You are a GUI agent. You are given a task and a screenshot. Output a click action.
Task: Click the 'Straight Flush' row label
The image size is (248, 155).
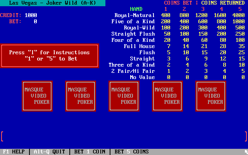[133, 34]
